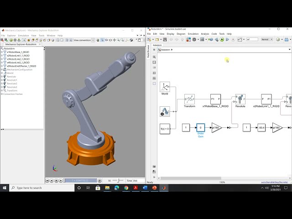Open Explorer menu in Mechanics Explorer

click(11, 36)
